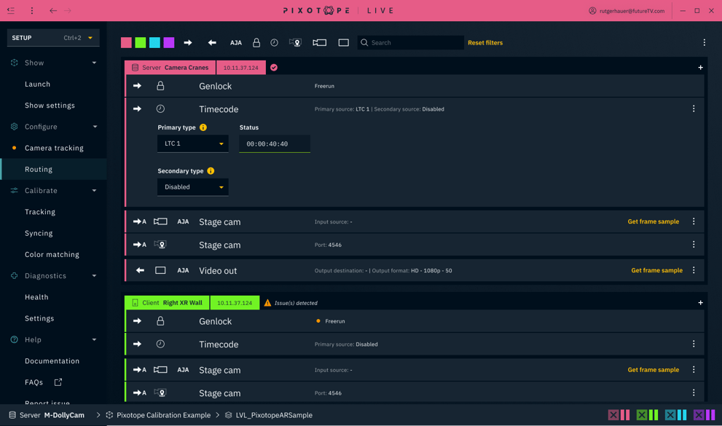
Task: Open the Syncing page
Action: 39,233
